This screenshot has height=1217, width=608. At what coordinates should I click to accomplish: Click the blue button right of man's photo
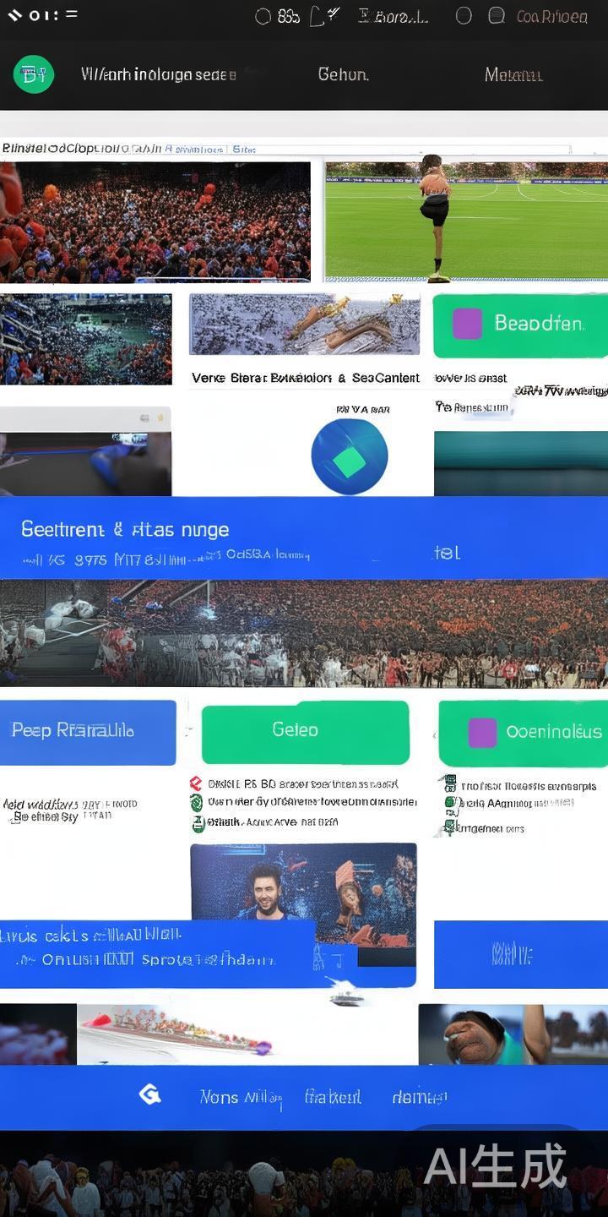click(x=521, y=954)
